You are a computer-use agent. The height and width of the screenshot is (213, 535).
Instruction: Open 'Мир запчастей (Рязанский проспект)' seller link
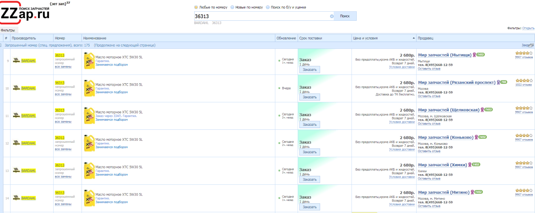(x=457, y=82)
